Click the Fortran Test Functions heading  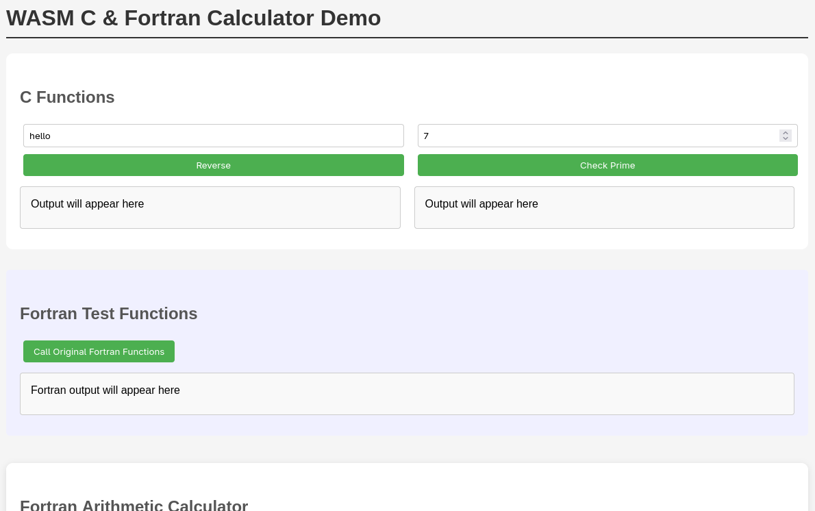(x=108, y=313)
